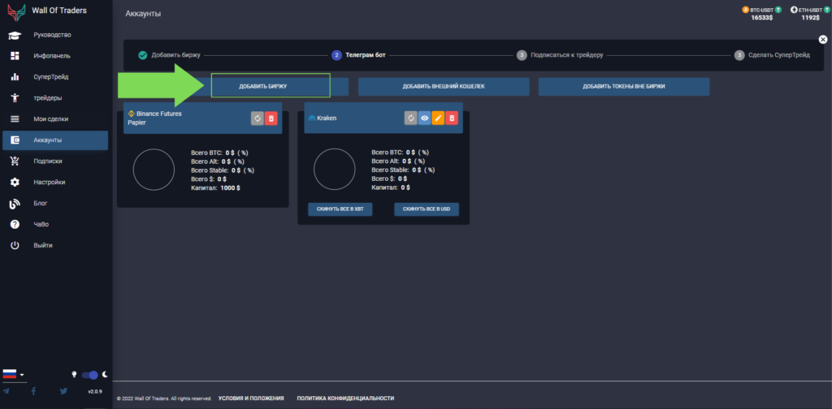Delete the Kraken account with trash icon
This screenshot has width=832, height=409.
(452, 118)
